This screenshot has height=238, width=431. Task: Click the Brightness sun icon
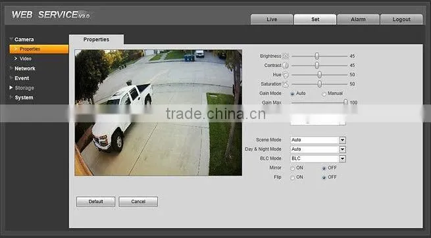286,57
